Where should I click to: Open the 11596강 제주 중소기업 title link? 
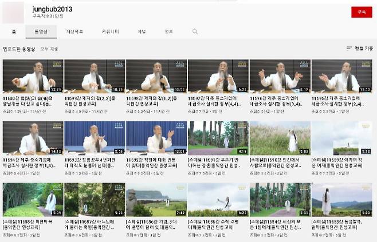click(x=276, y=101)
